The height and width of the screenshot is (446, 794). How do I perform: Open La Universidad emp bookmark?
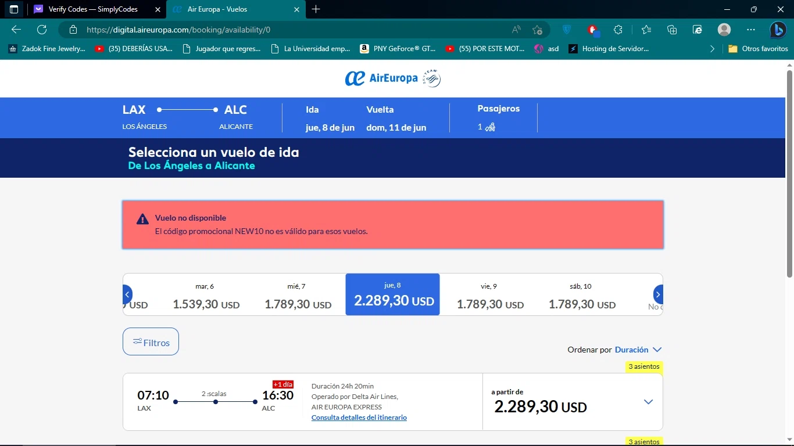[x=311, y=49]
